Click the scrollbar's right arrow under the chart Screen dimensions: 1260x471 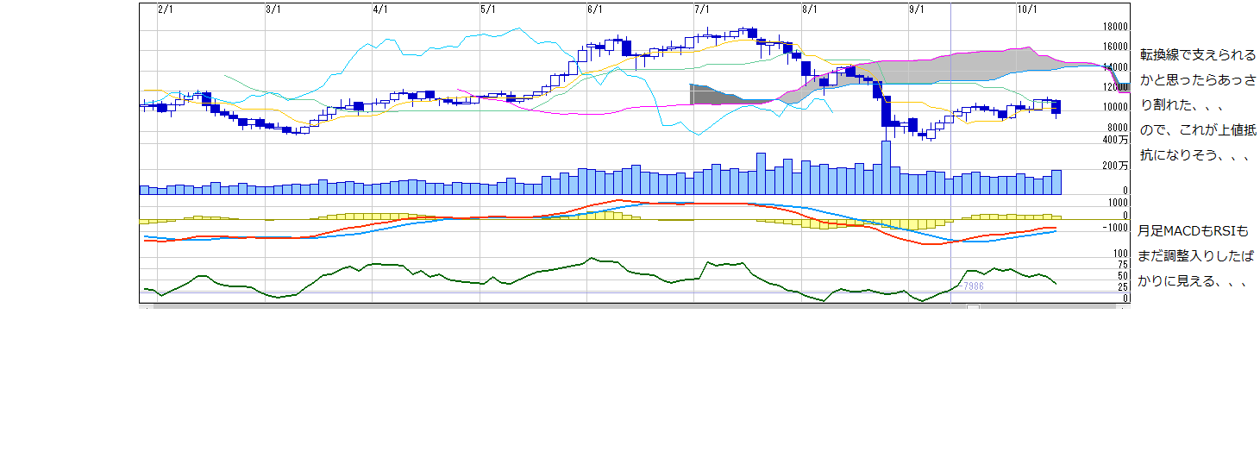tap(1124, 306)
